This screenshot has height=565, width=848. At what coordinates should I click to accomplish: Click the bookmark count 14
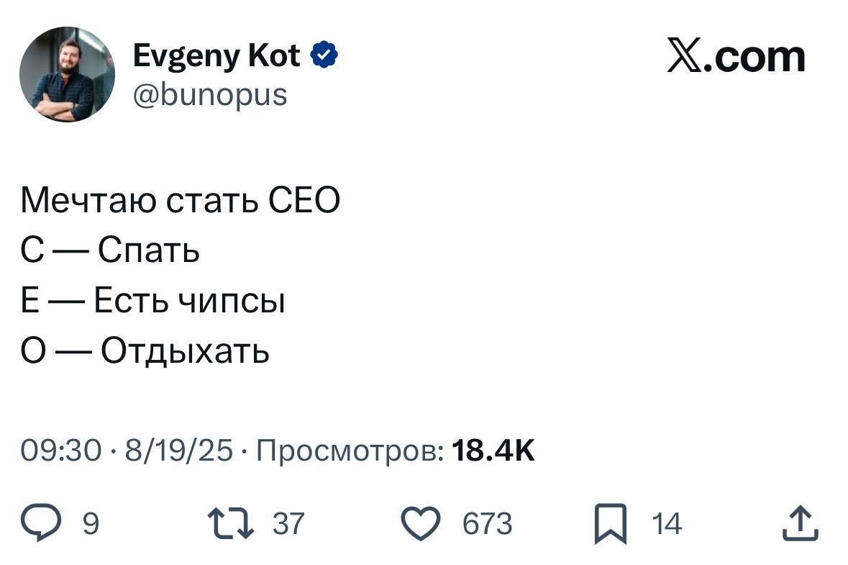coord(667,523)
